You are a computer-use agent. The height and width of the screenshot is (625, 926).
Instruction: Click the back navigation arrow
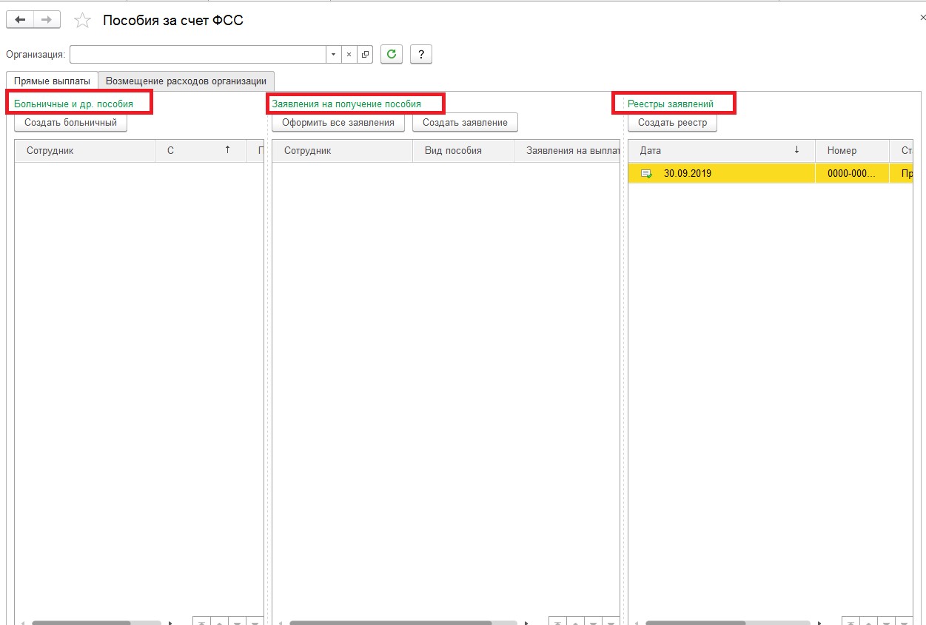(x=20, y=20)
